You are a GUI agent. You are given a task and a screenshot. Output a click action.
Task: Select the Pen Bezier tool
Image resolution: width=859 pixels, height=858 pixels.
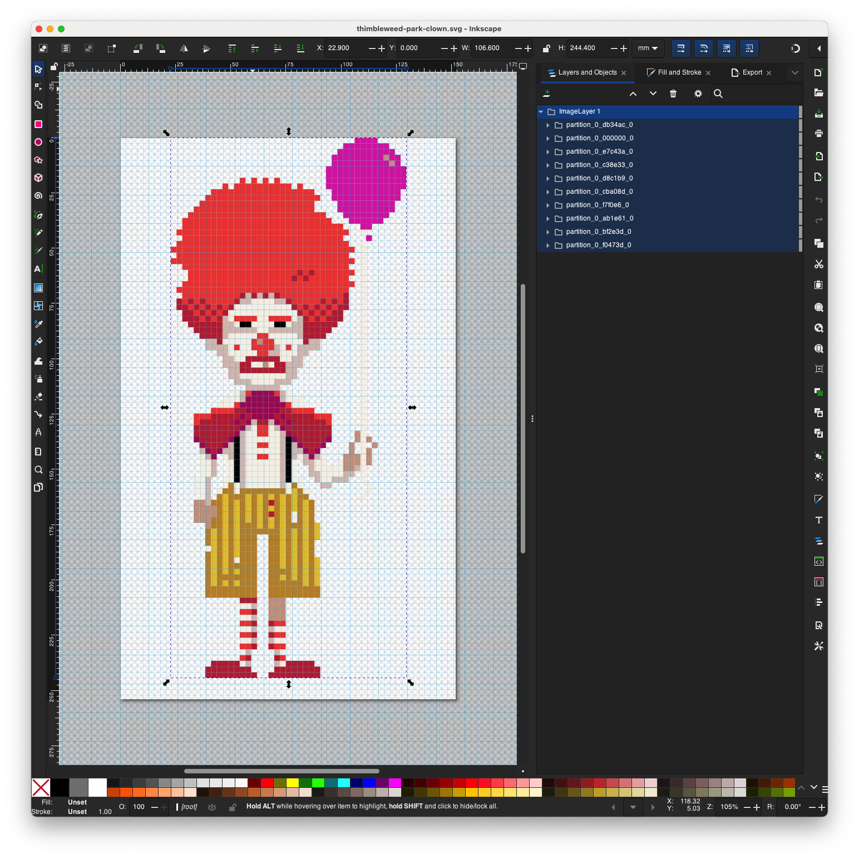[x=38, y=215]
